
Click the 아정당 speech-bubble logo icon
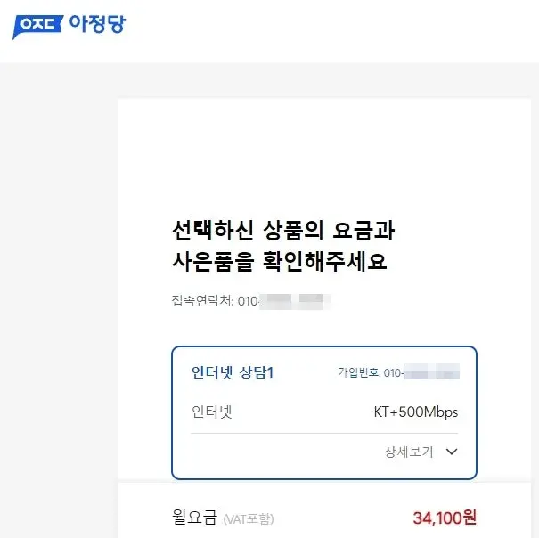coord(37,26)
